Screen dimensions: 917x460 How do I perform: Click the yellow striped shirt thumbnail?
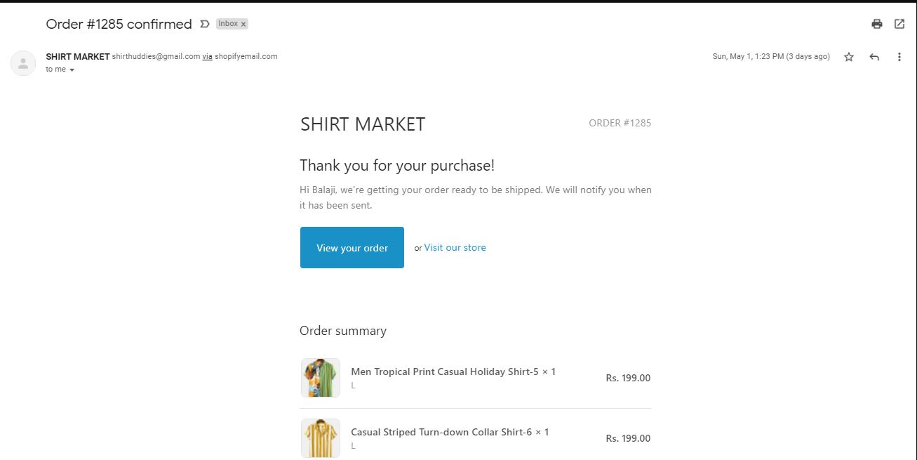pos(320,438)
